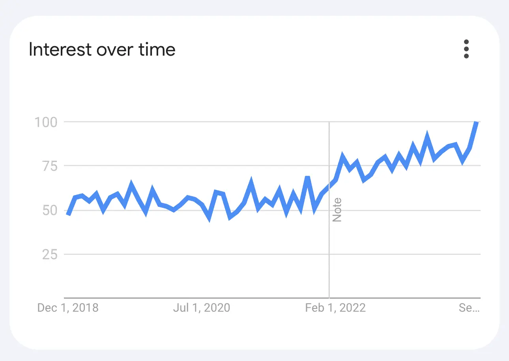Select the lowest dip of the blue trend line
The width and height of the screenshot is (509, 361).
[209, 220]
